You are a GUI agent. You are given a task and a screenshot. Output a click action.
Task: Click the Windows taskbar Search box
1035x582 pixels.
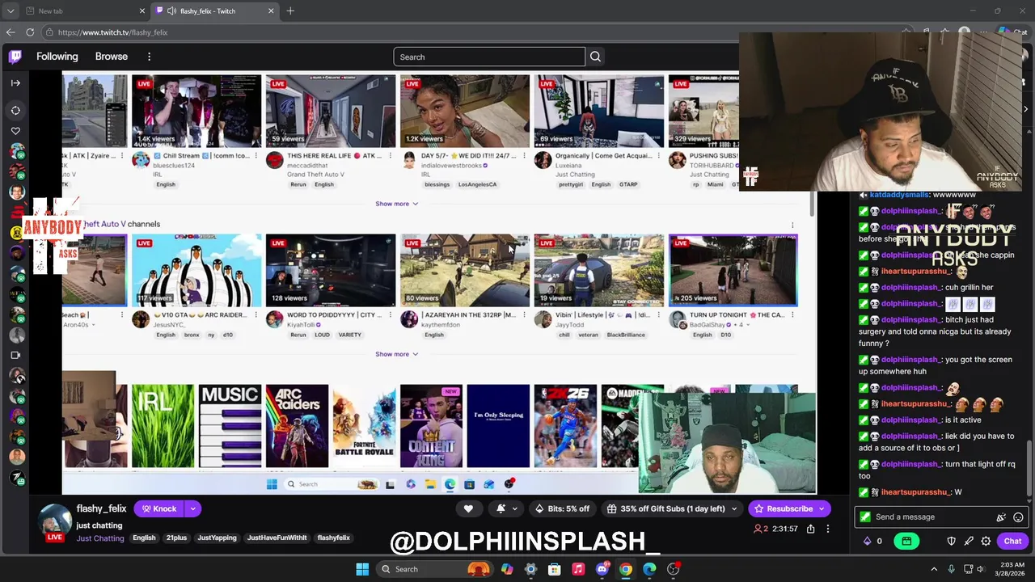[x=435, y=569]
